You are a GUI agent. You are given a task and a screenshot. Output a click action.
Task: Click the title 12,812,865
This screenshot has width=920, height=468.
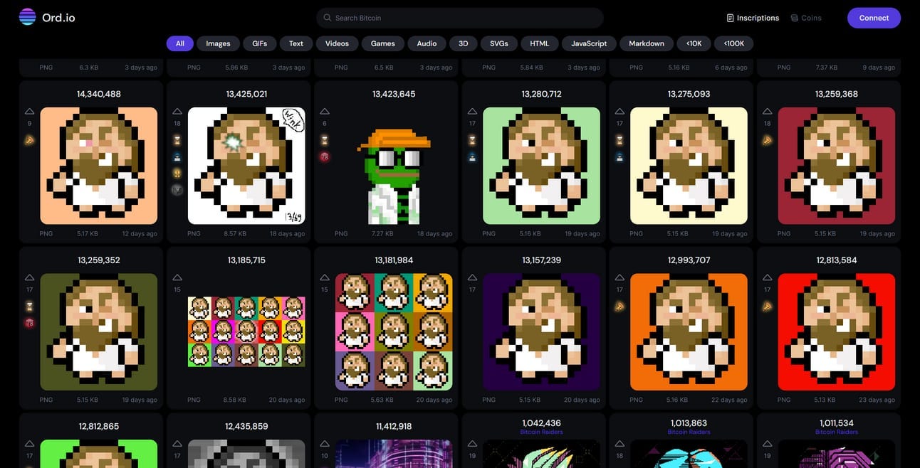click(98, 427)
